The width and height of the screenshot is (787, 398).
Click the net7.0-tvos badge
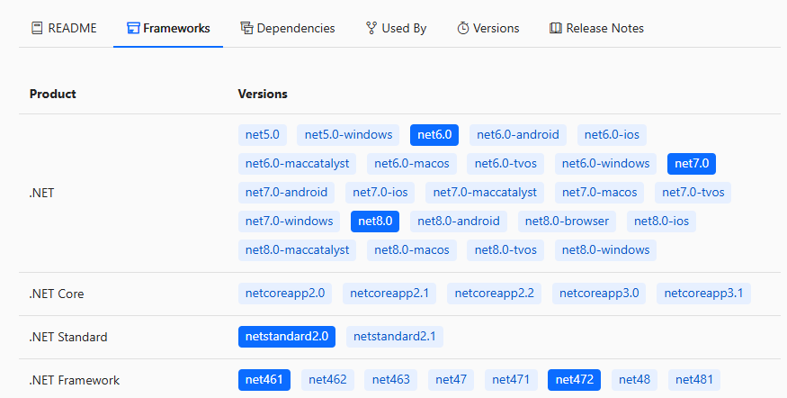(x=693, y=193)
